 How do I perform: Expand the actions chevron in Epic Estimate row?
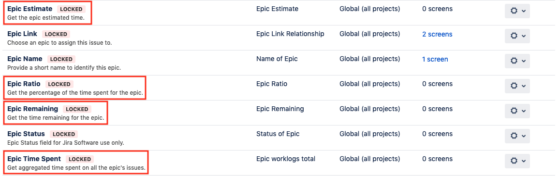coord(523,11)
